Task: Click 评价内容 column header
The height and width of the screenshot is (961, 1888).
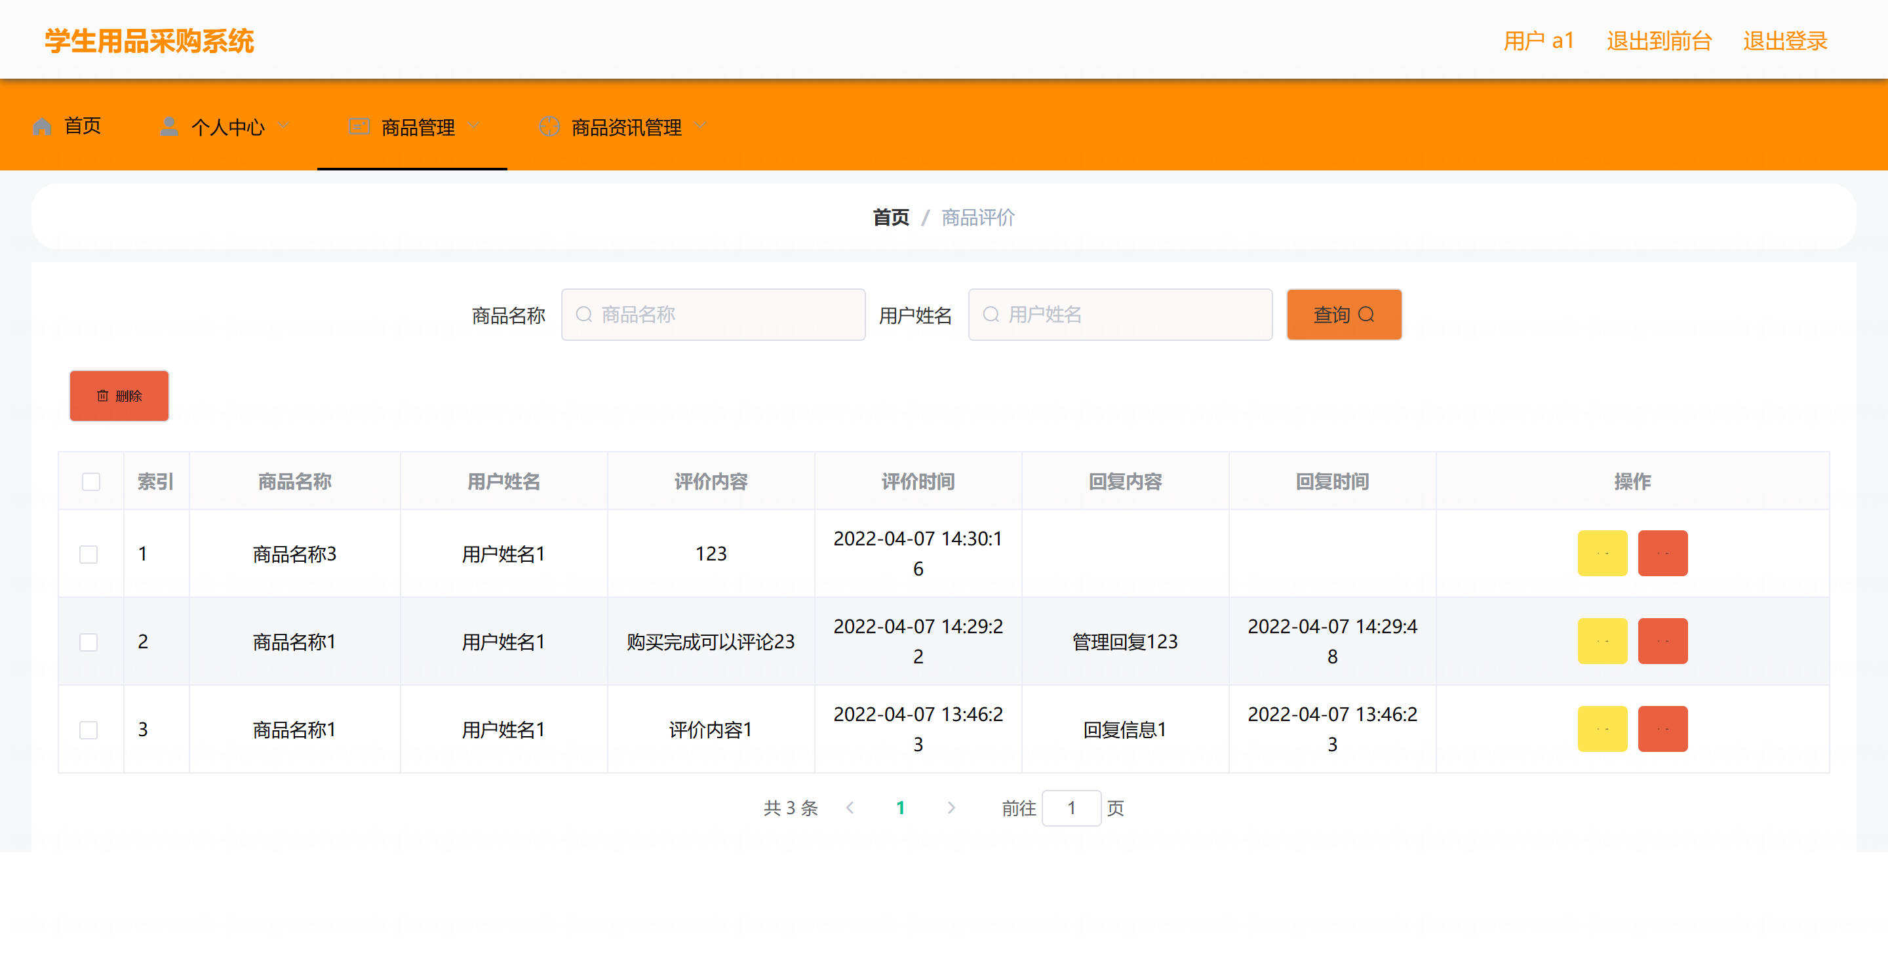Action: point(711,482)
